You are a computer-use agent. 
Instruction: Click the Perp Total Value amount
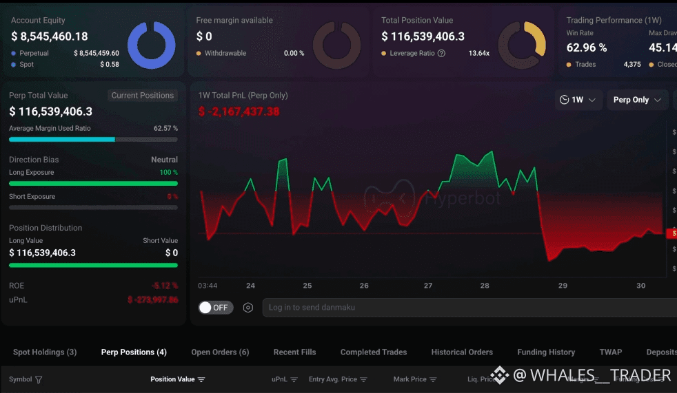pos(50,111)
